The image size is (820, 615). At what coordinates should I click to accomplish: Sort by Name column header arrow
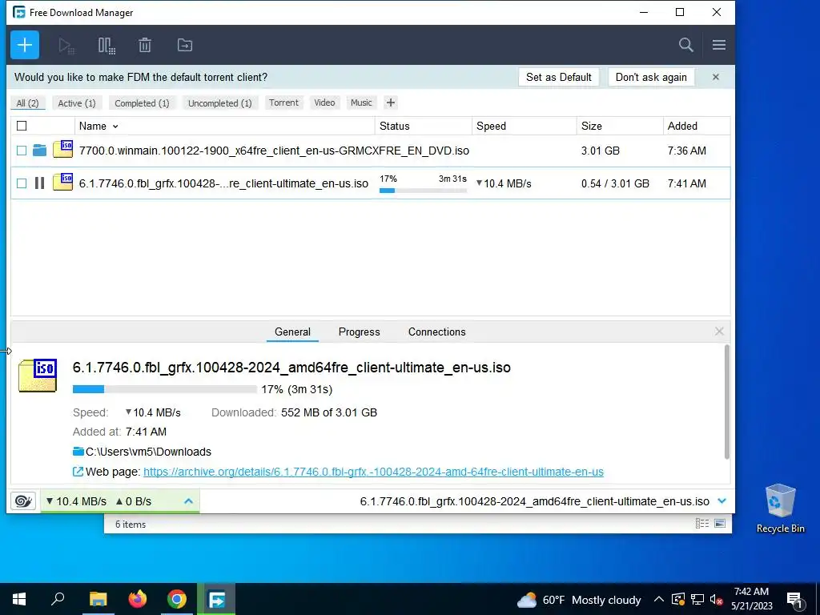(x=115, y=126)
